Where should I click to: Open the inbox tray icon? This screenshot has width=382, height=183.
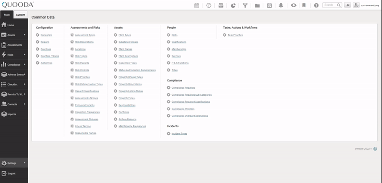pyautogui.click(x=221, y=5)
